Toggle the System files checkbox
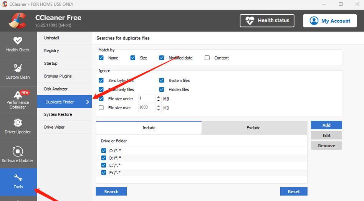Viewport: 364px width, 201px height. 162,80
